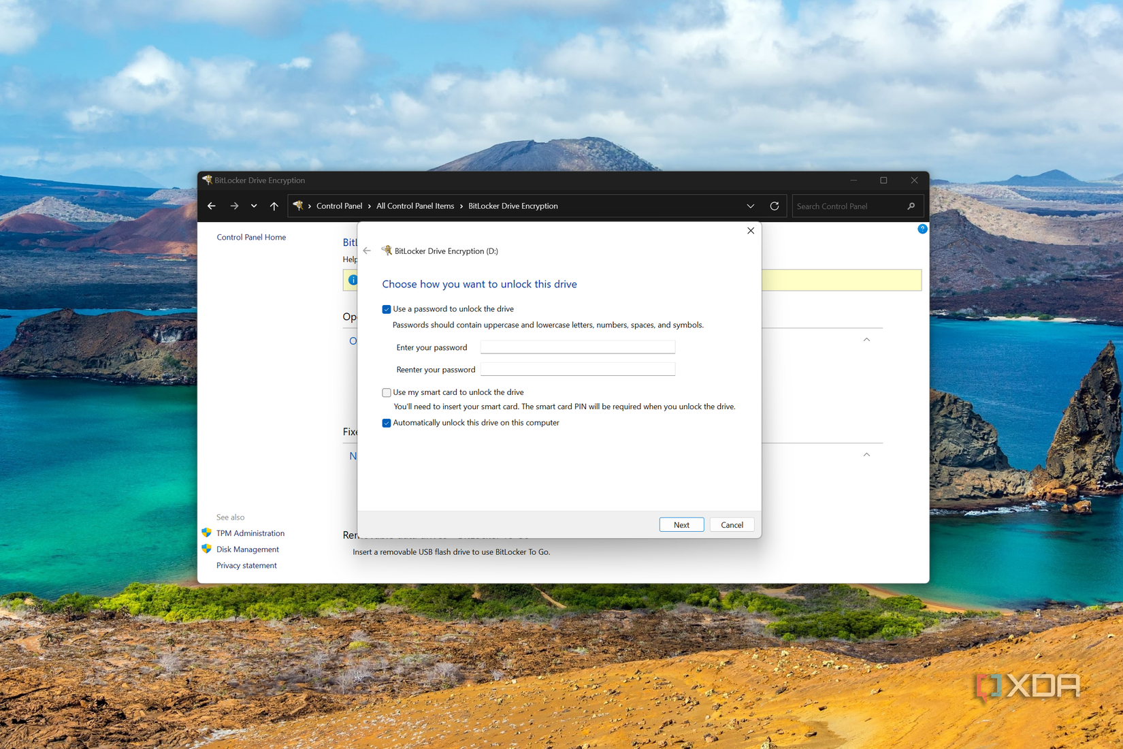Open the Privacy statement link
Screen dimensions: 1123x749
pos(246,565)
